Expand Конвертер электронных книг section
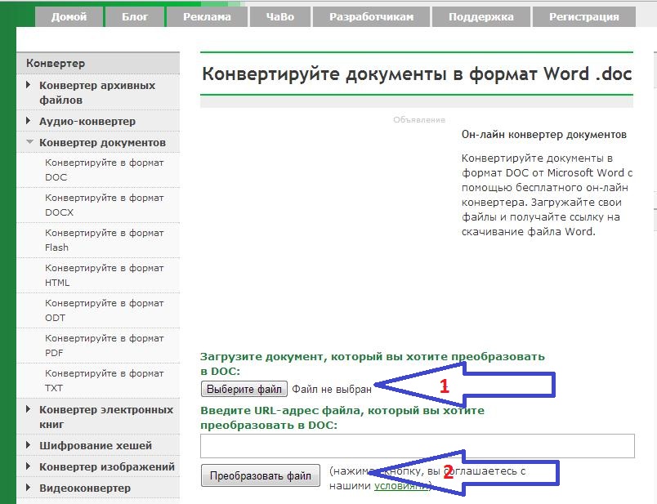657x504 pixels. coord(105,417)
